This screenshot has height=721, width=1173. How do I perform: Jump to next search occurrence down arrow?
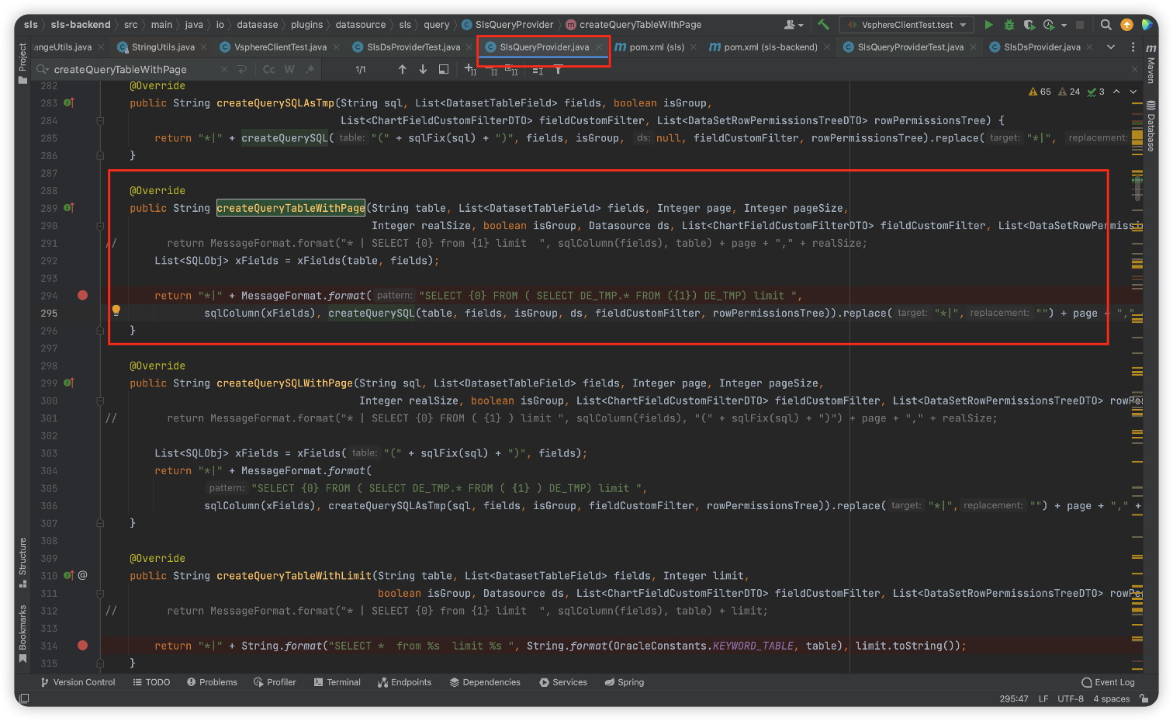point(423,69)
